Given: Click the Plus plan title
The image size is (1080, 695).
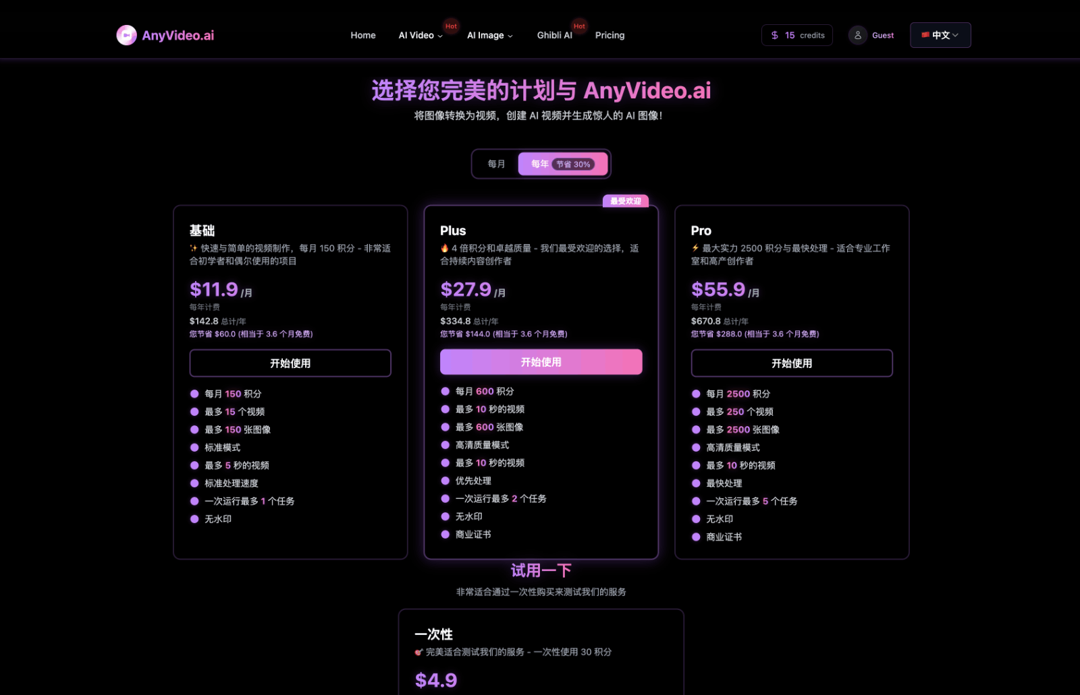Looking at the screenshot, I should click(453, 231).
